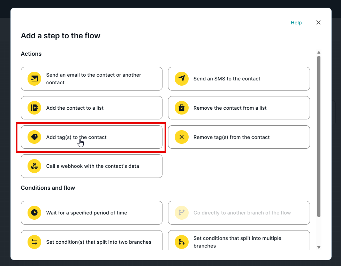341x266 pixels.
Task: Click the trash remove-from-list icon
Action: point(181,108)
